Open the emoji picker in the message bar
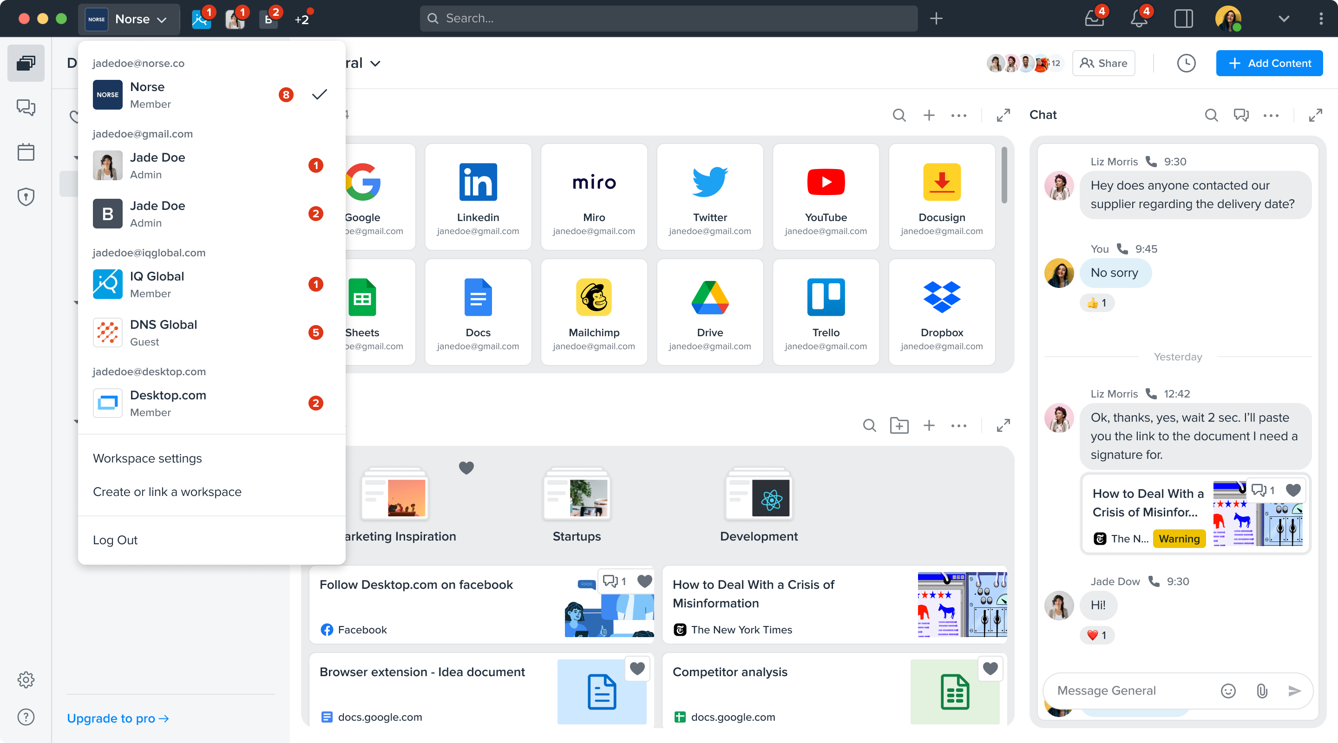 pyautogui.click(x=1227, y=691)
